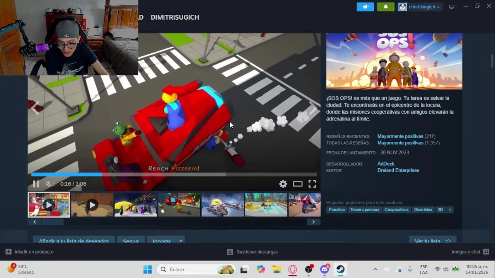This screenshot has height=278, width=495.
Task: Open Opera browser from taskbar
Action: coord(293,270)
